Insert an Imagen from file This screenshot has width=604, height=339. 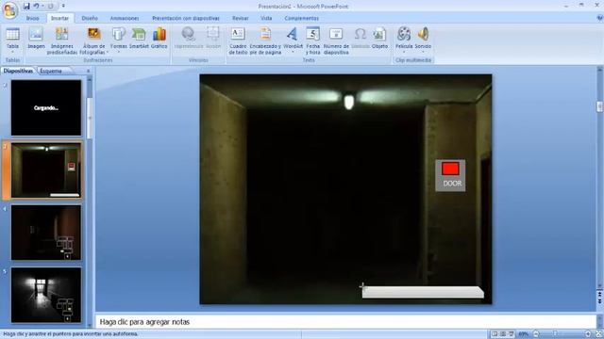36,39
